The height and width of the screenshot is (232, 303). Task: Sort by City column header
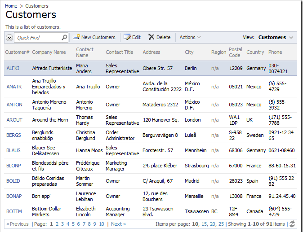189,52
